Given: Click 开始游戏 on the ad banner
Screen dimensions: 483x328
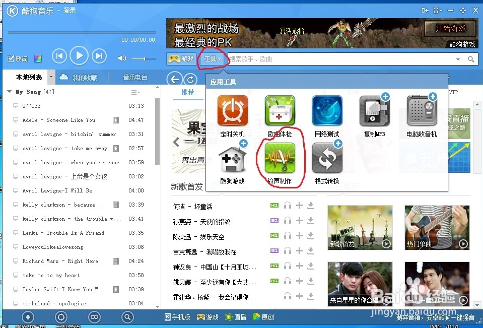Looking at the screenshot, I should tap(451, 28).
